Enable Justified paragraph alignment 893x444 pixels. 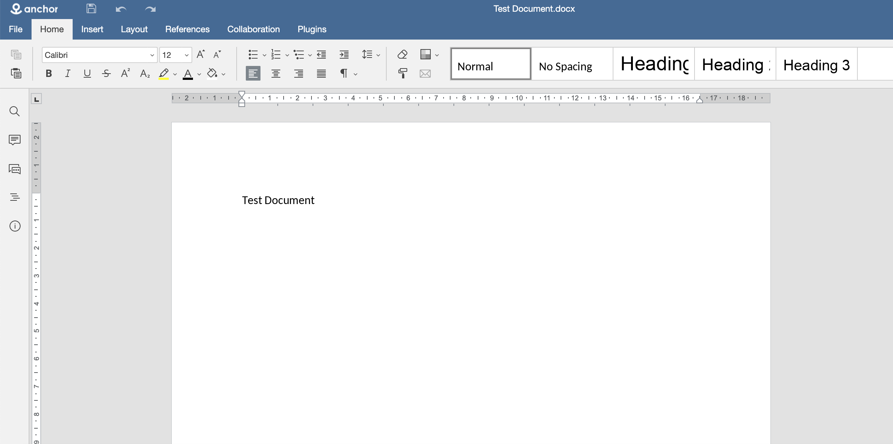coord(321,74)
